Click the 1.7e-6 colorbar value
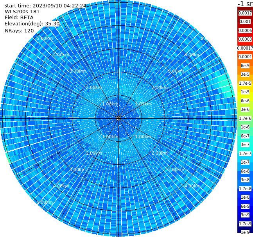Image resolution: width=253 pixels, height=237 pixels. coord(245,118)
